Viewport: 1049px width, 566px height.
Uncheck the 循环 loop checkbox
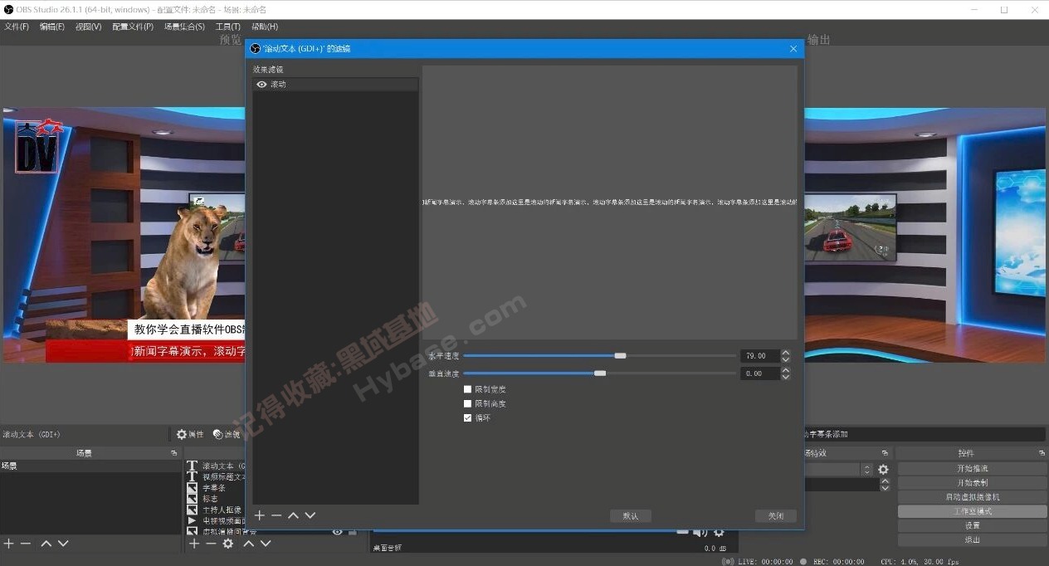tap(468, 417)
